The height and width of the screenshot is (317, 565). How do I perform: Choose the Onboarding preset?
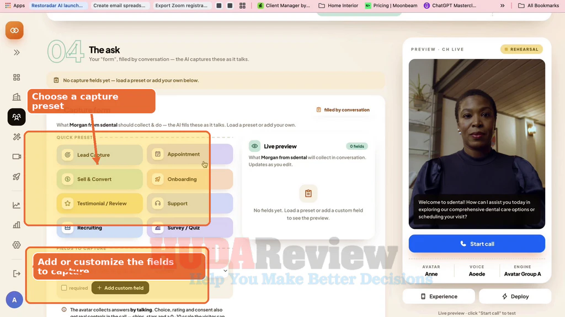(x=190, y=179)
